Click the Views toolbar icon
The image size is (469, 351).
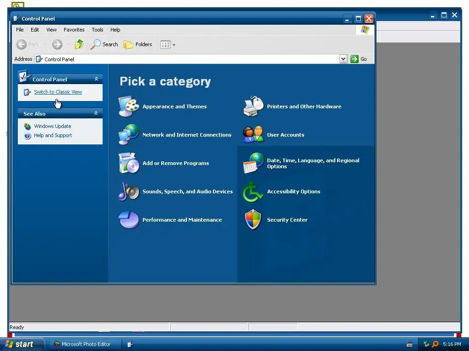pyautogui.click(x=165, y=44)
